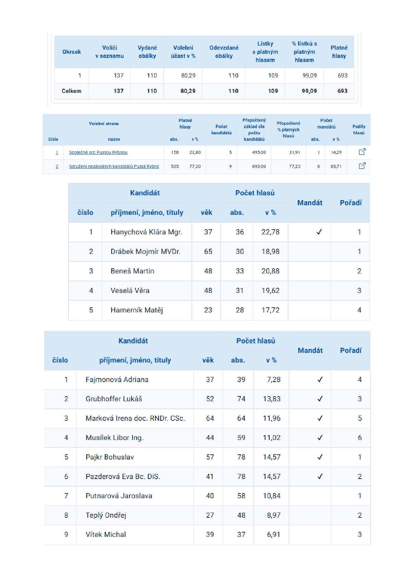This screenshot has width=408, height=577.
Task: Select candidate Grubhoffer Lukáš
Action: pos(114,399)
